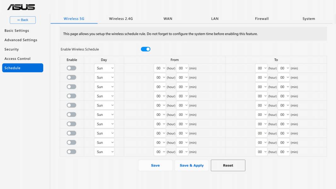Switch to the System tab
The image size is (336, 189).
309,19
